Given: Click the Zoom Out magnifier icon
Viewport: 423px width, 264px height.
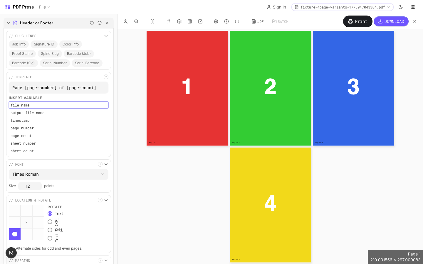Looking at the screenshot, I should [136, 21].
